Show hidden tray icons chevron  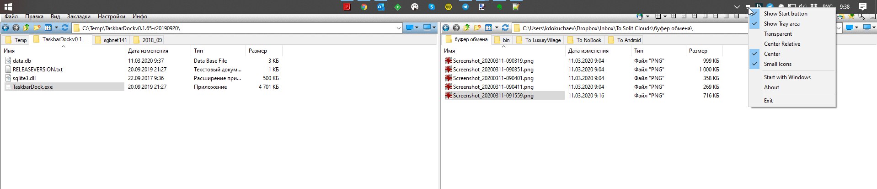click(x=737, y=7)
